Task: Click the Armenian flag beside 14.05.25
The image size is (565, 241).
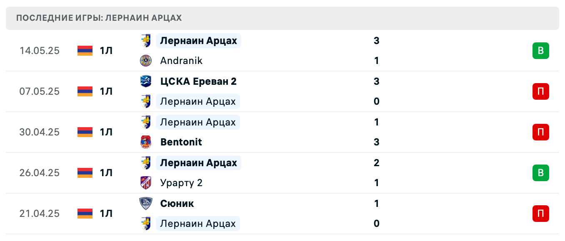Action: tap(85, 51)
